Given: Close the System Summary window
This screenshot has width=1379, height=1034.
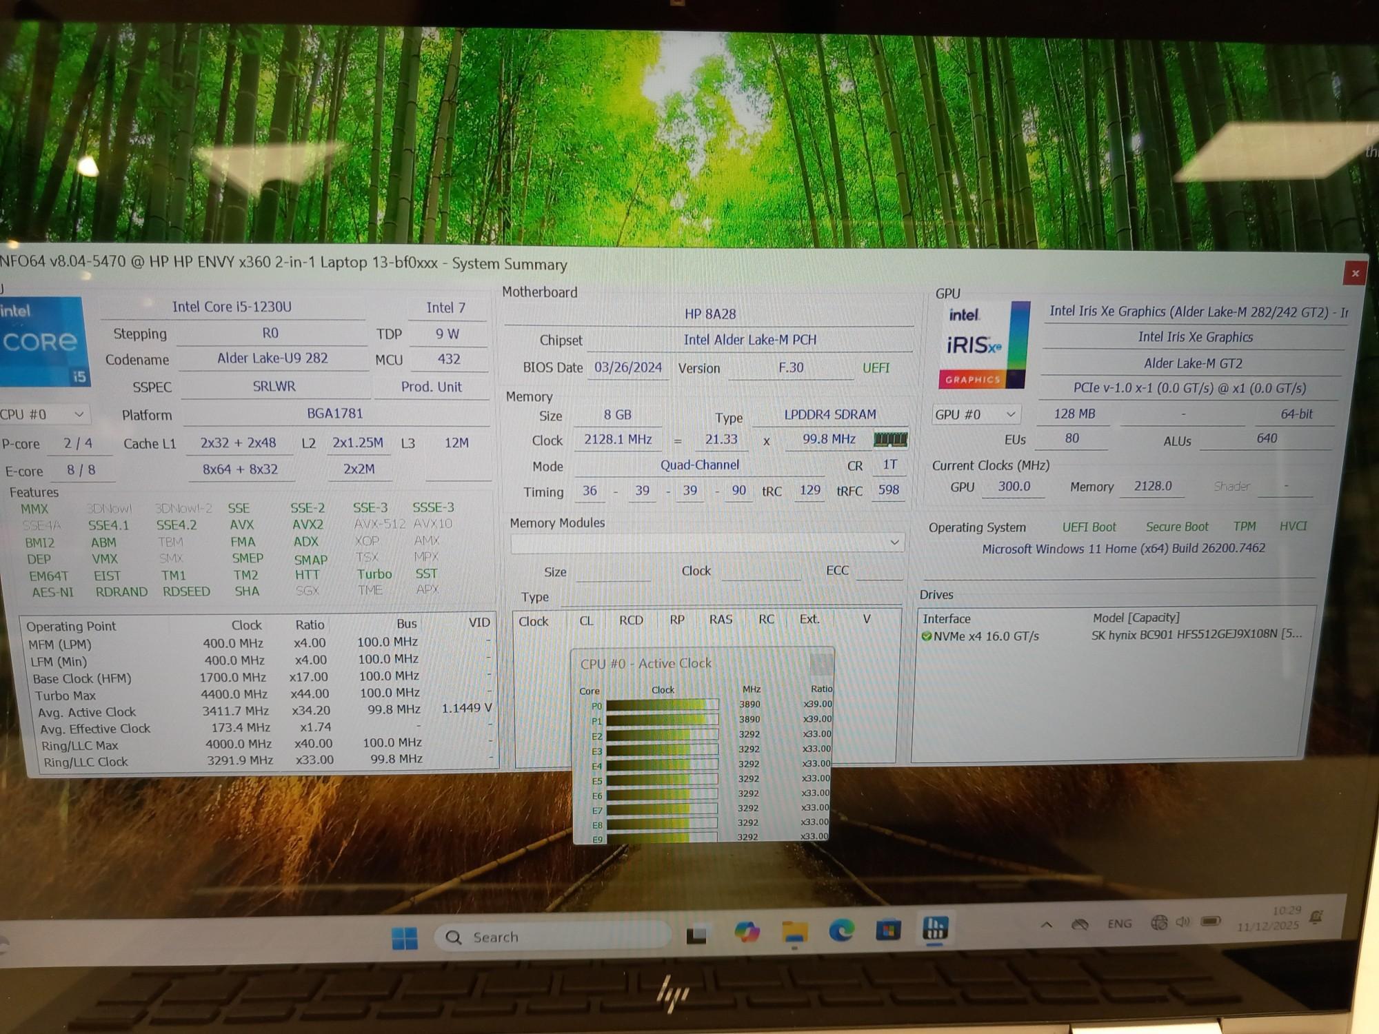Looking at the screenshot, I should point(1355,273).
